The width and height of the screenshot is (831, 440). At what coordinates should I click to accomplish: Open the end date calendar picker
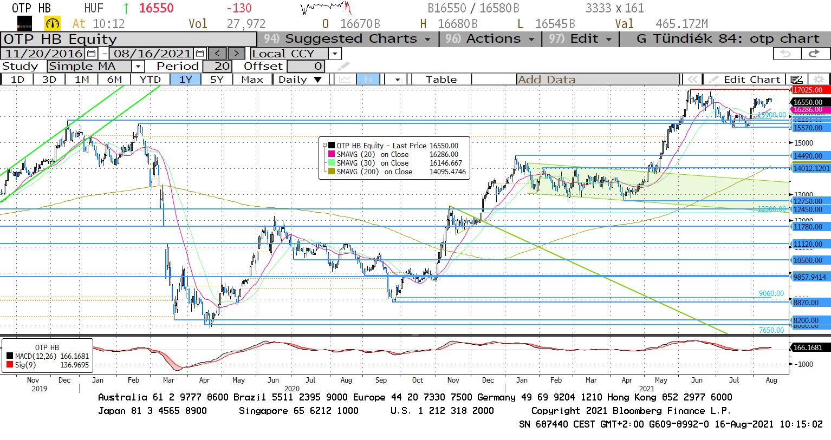pyautogui.click(x=200, y=54)
